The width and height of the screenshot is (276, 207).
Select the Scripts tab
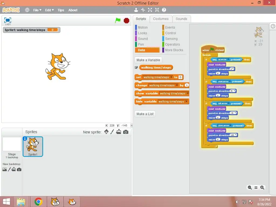click(141, 19)
